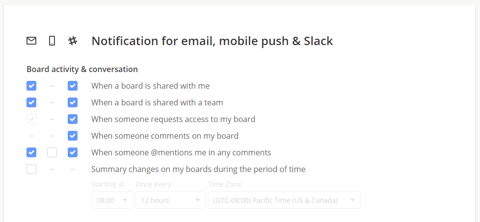480x222 pixels.
Task: Uncheck Slack for @mentions in comments
Action: (73, 152)
